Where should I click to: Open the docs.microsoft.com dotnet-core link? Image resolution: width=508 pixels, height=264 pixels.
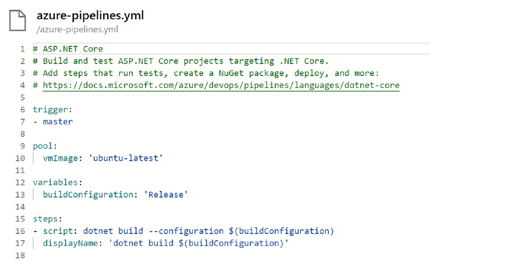tap(221, 85)
